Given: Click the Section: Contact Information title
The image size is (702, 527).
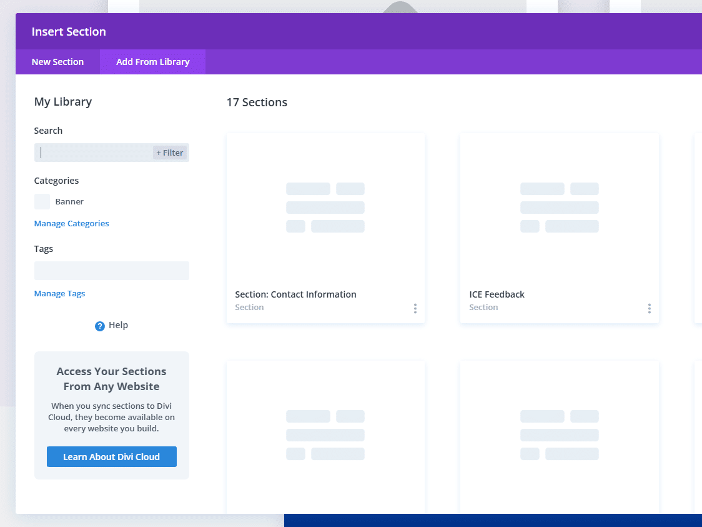Looking at the screenshot, I should (295, 294).
